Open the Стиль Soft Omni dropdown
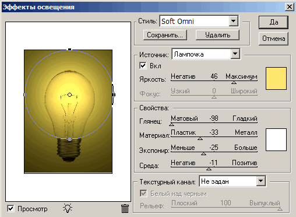Screen dimensions: 296x217 coord(233,21)
